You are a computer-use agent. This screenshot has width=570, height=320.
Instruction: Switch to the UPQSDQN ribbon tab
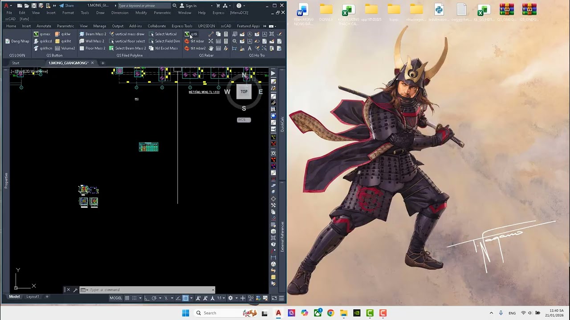pos(206,26)
